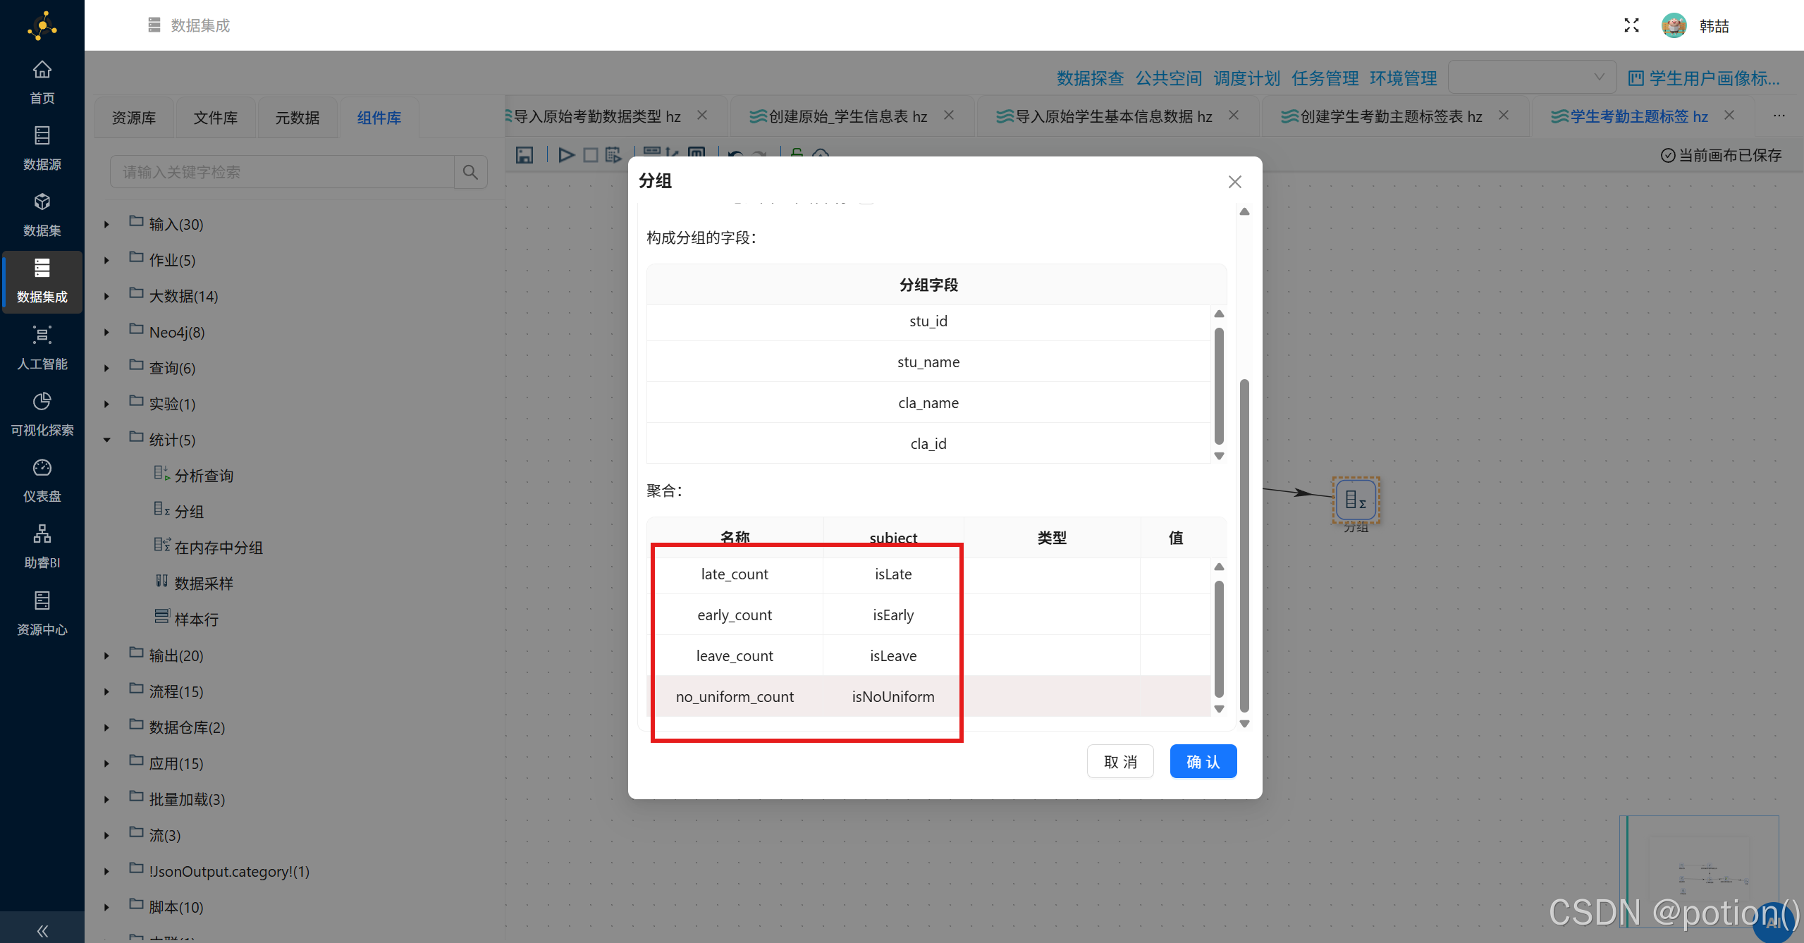This screenshot has height=943, width=1804.
Task: Expand the 大数据(14) folder
Action: click(106, 296)
